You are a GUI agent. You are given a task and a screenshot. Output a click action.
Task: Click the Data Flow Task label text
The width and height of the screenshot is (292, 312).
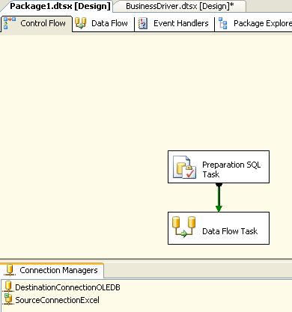click(x=230, y=231)
